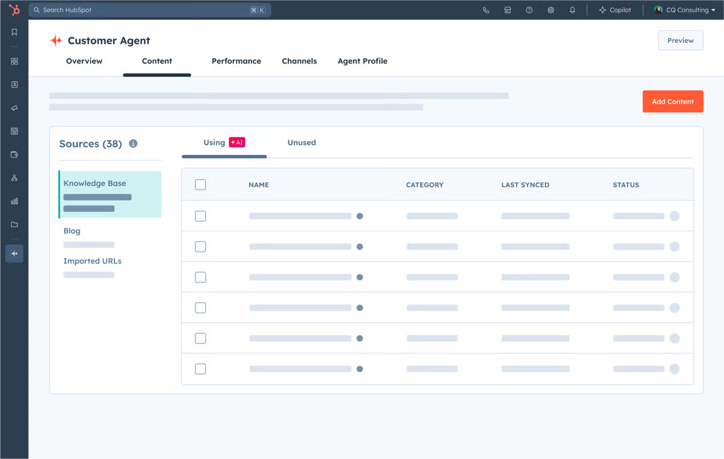Open the CRM contacts sidebar icon

coord(14,84)
